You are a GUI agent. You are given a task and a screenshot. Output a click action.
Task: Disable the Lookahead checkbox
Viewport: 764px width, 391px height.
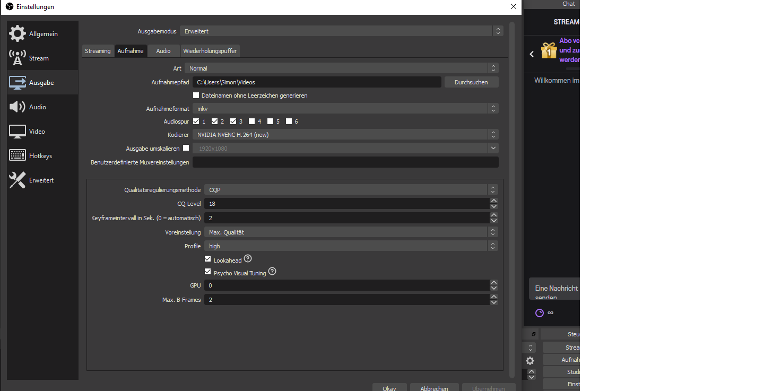pos(208,259)
